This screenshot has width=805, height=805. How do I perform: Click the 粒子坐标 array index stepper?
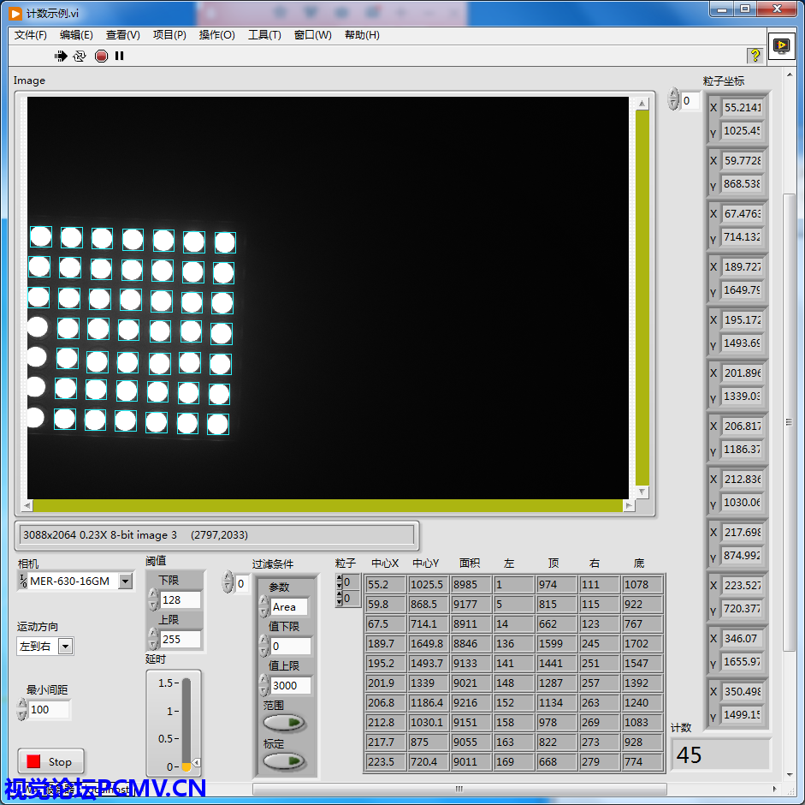pyautogui.click(x=673, y=100)
